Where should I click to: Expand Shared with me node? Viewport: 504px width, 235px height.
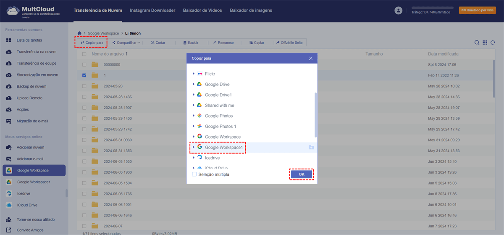point(194,105)
